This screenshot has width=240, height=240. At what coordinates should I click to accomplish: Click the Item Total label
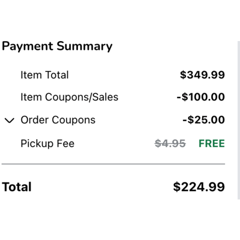coord(45,75)
